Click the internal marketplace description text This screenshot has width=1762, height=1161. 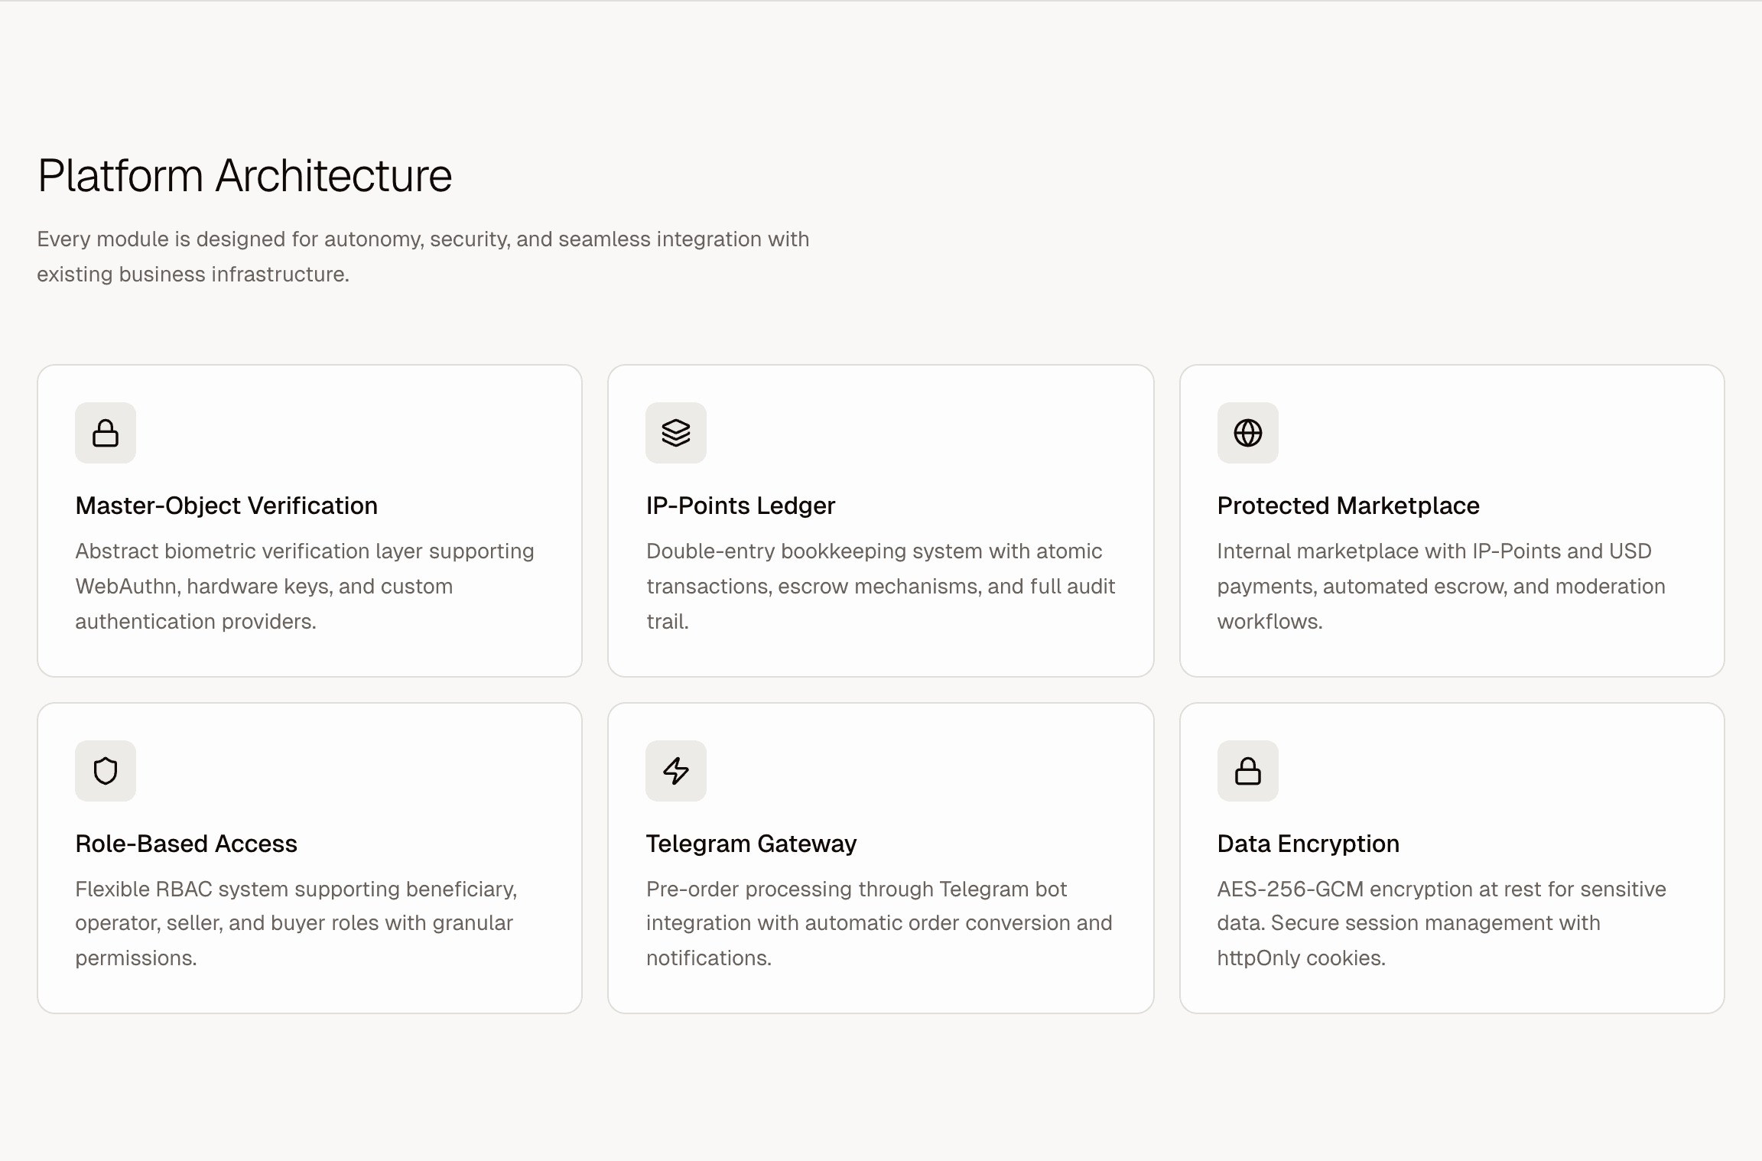(x=1441, y=587)
